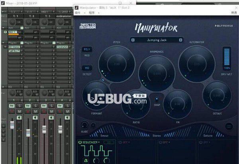Select next preset with right arrow
The width and height of the screenshot is (239, 164).
pyautogui.click(x=180, y=40)
